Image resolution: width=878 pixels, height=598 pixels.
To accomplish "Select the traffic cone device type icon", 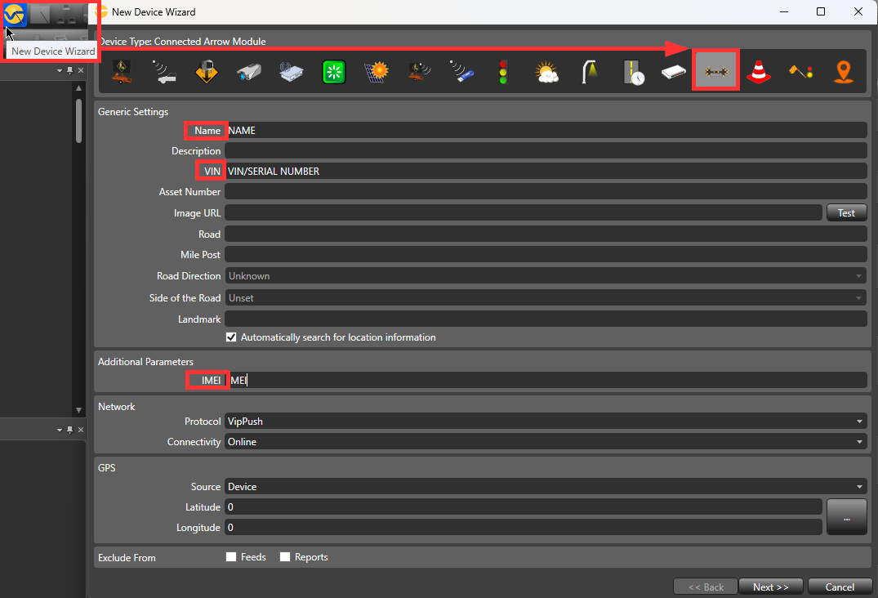I will tap(758, 71).
